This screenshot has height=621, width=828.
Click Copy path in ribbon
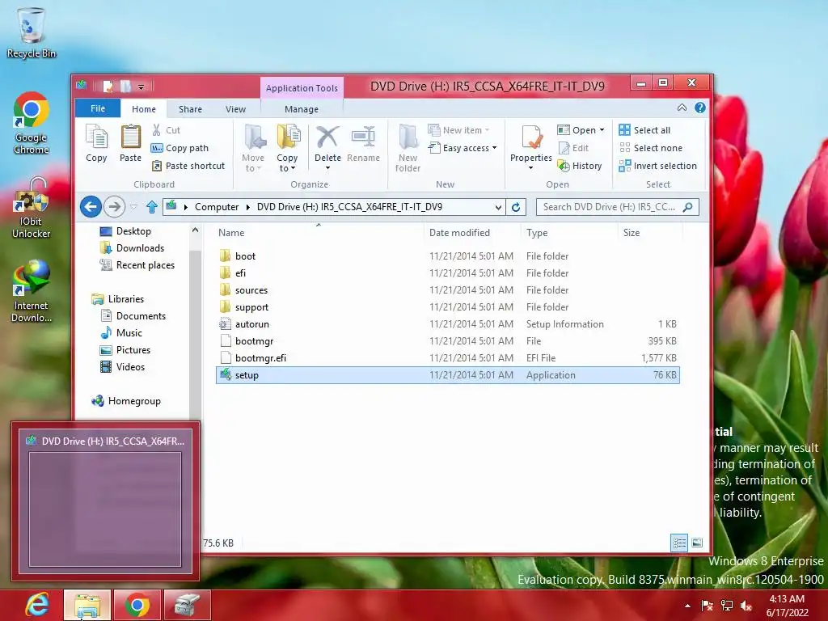[x=180, y=148]
